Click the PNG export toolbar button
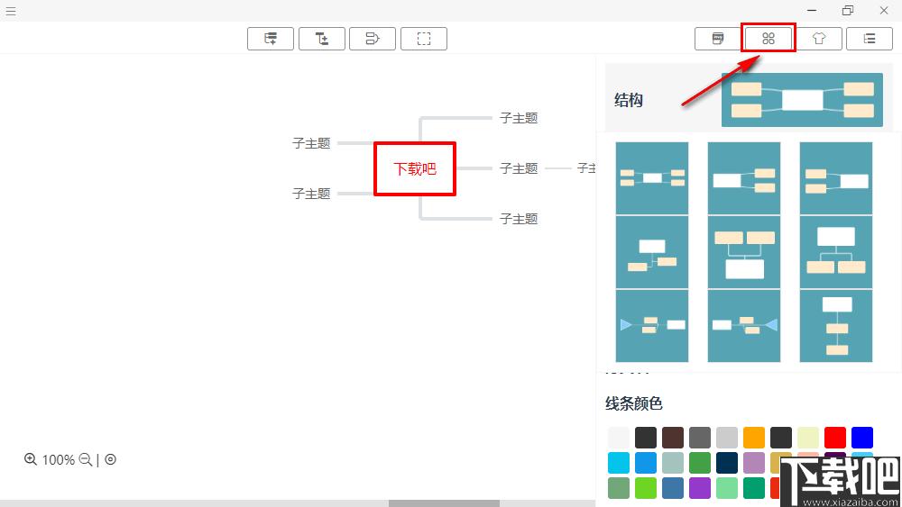The width and height of the screenshot is (902, 507). pyautogui.click(x=718, y=39)
